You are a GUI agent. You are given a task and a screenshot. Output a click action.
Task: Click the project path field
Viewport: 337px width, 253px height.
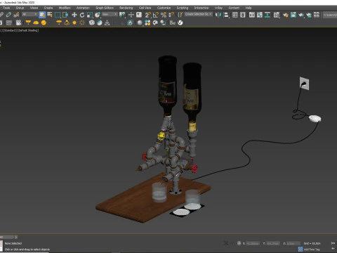click(x=330, y=15)
